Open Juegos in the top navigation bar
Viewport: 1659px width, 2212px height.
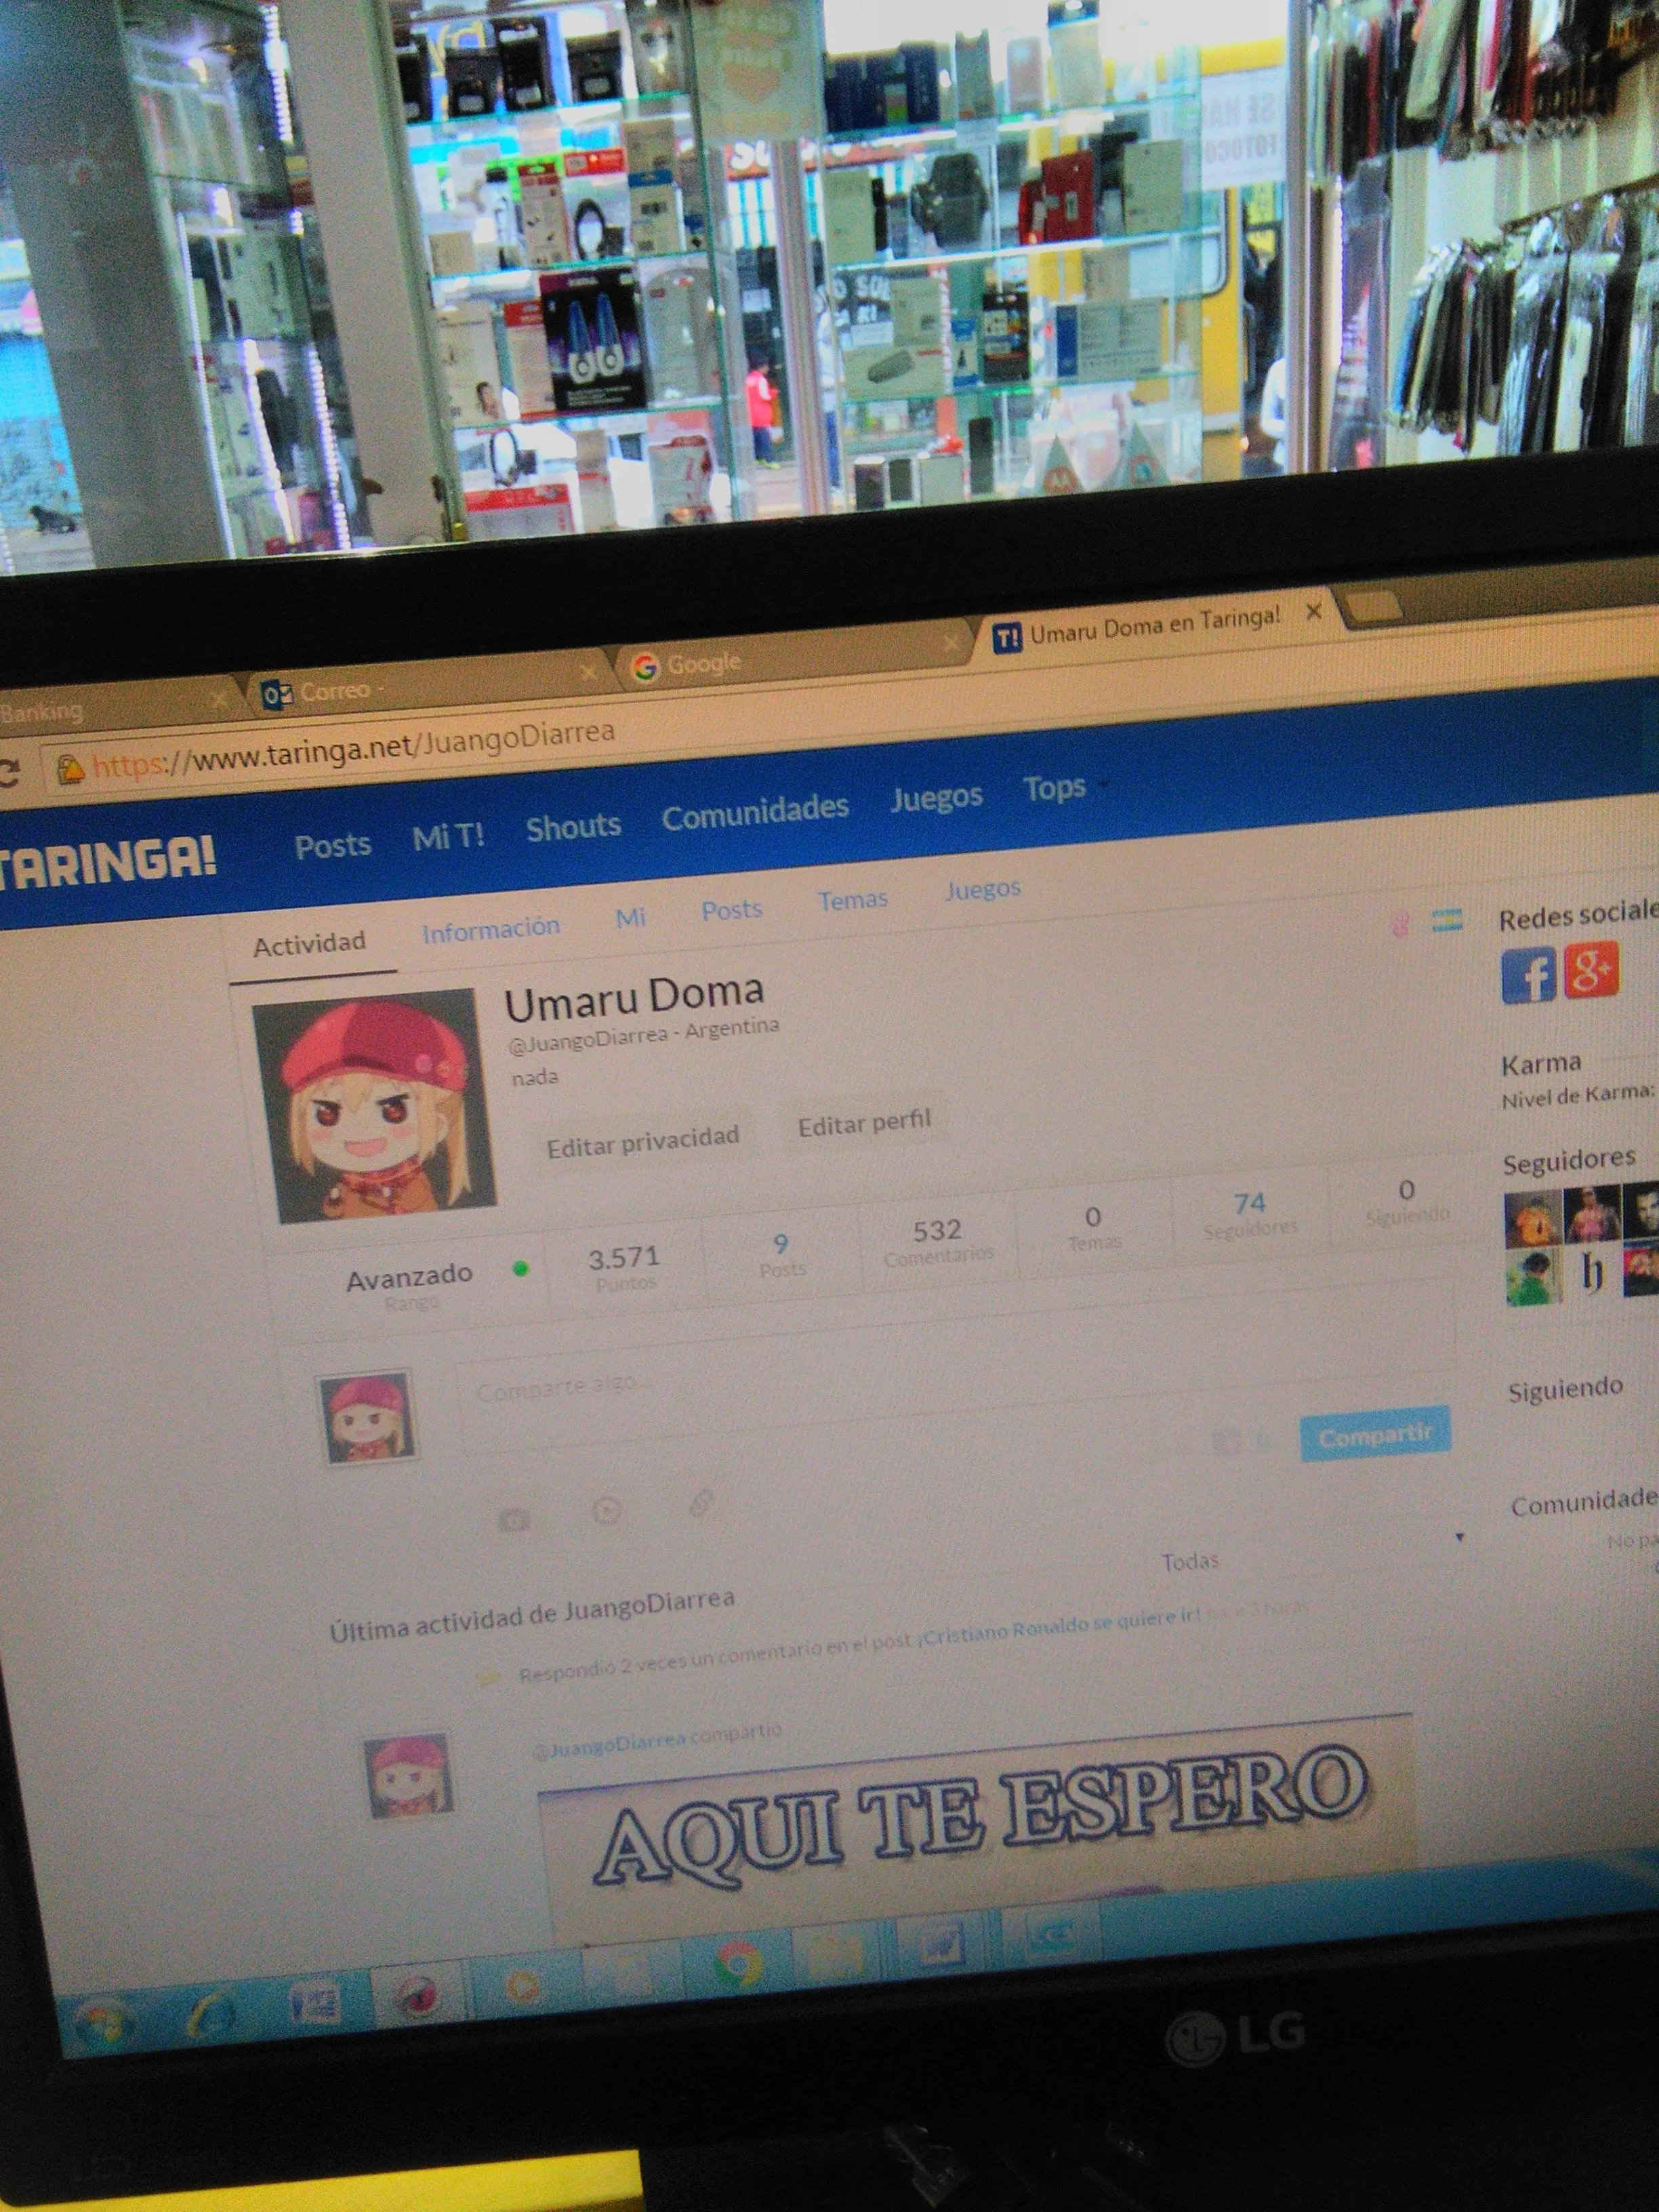point(937,798)
